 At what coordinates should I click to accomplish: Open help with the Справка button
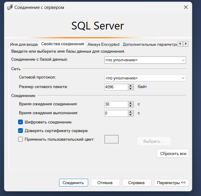click(x=137, y=183)
